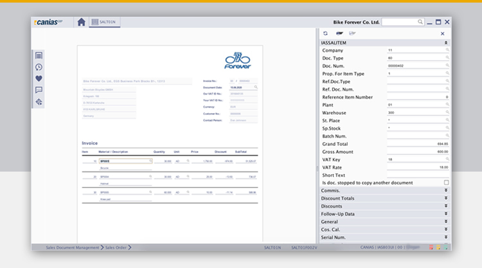This screenshot has height=268, width=482.
Task: Expand the General section
Action: point(446,222)
